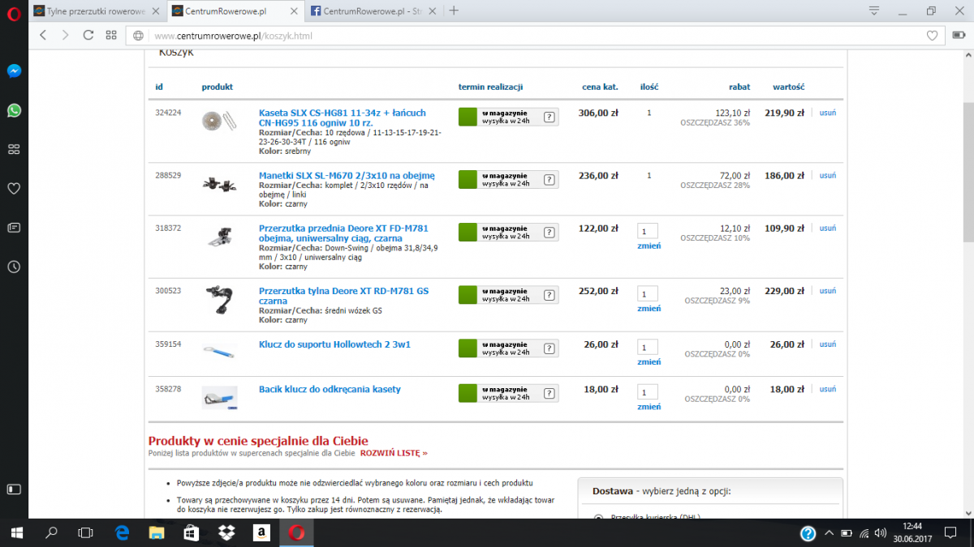The image size is (974, 547).
Task: Click the Kaseta SLX product thumbnail
Action: coord(219,120)
